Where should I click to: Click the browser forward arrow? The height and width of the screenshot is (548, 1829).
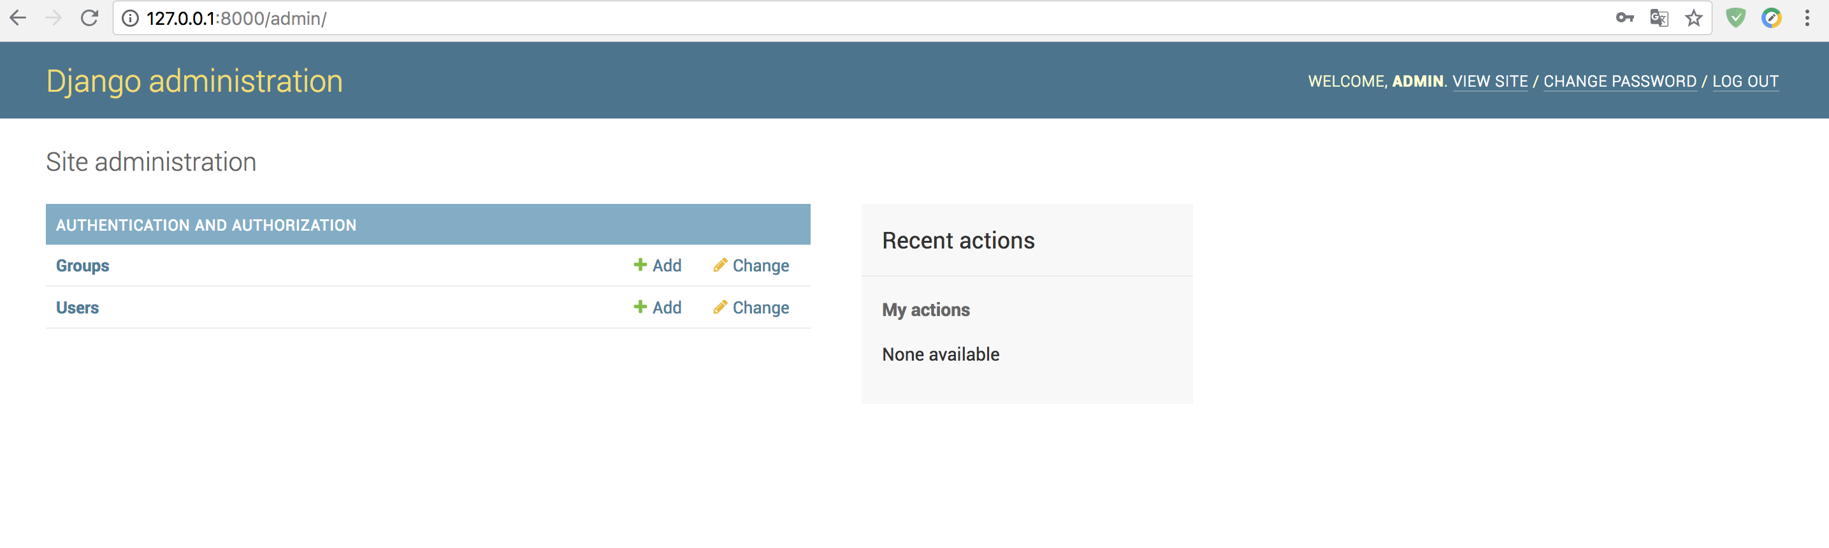tap(54, 18)
